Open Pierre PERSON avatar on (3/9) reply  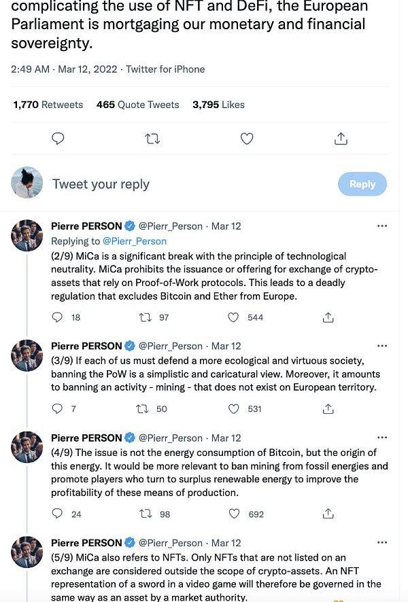27,355
